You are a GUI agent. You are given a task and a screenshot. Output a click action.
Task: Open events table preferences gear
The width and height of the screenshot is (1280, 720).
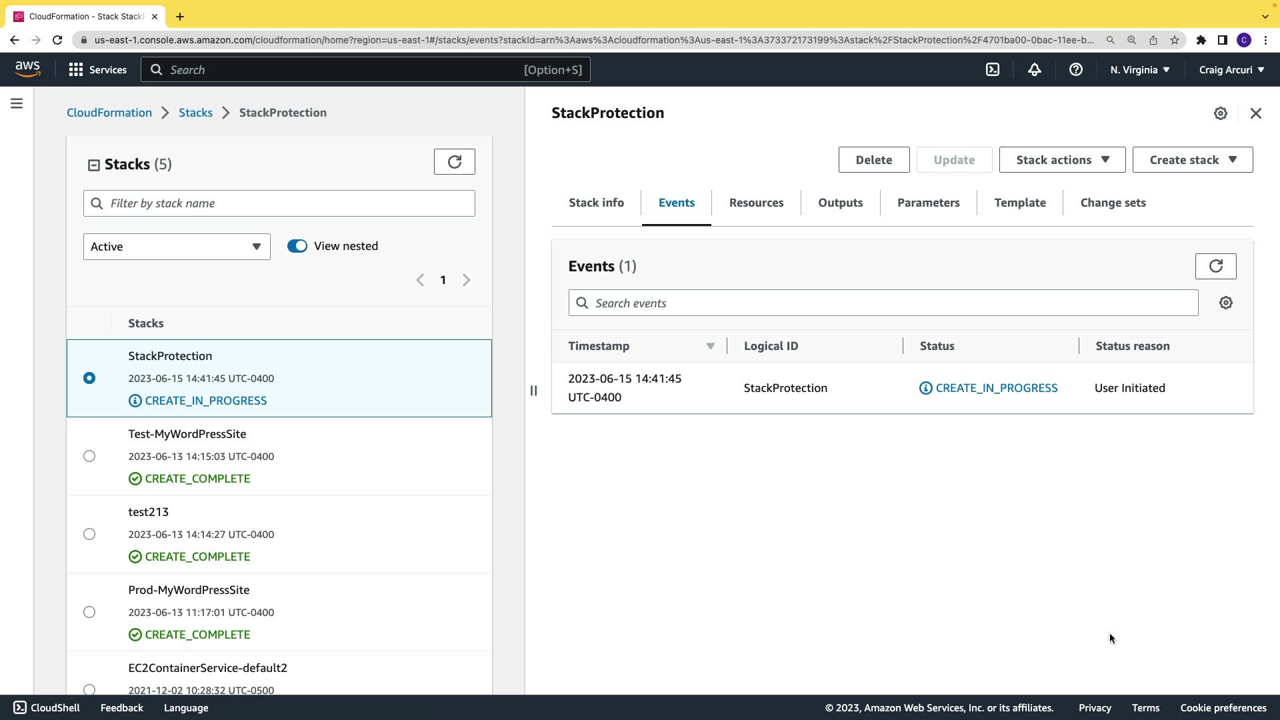pos(1225,303)
